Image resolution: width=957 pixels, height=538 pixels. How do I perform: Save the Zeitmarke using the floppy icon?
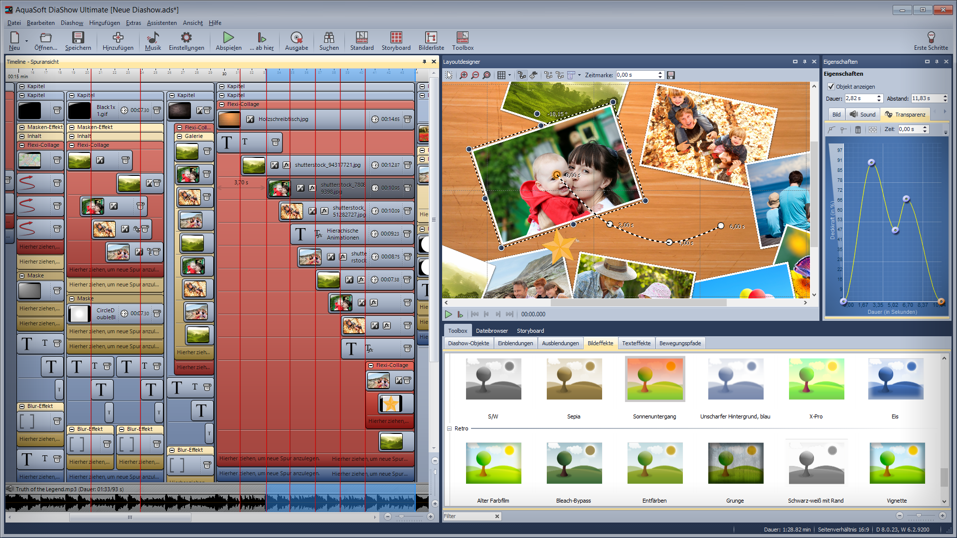671,75
